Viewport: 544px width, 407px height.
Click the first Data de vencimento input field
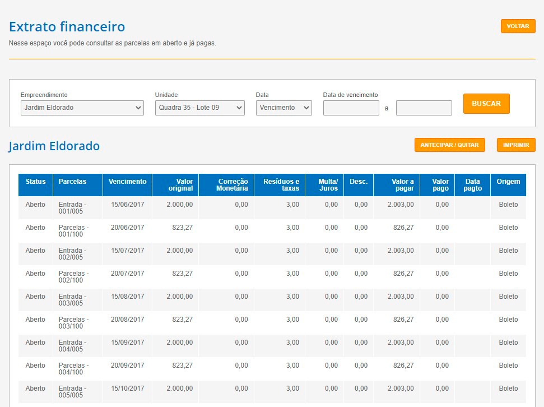(x=351, y=108)
